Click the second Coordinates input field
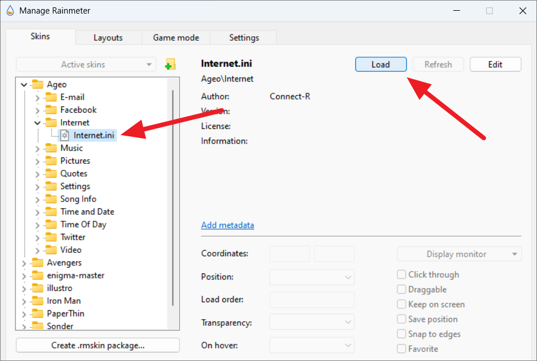This screenshot has height=361, width=537. click(334, 254)
